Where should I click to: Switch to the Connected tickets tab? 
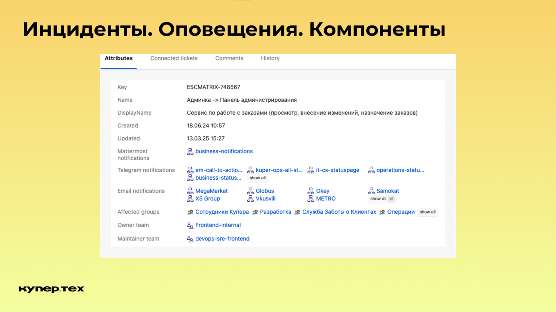click(174, 58)
